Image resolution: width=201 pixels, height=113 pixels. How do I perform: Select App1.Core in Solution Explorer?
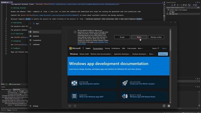point(175,14)
